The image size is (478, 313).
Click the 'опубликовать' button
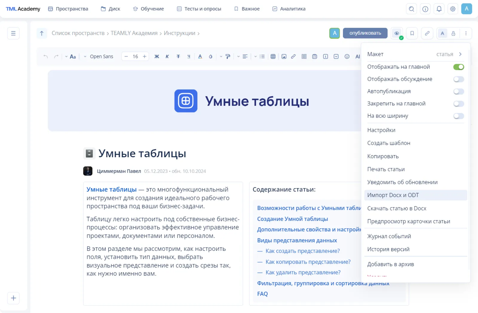(365, 33)
